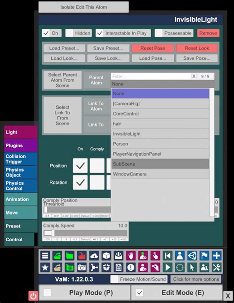Toggle the Position On checkbox

tap(80, 166)
